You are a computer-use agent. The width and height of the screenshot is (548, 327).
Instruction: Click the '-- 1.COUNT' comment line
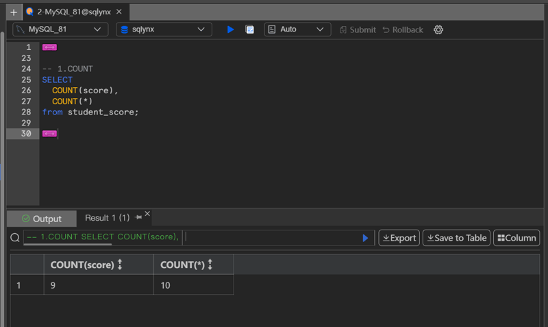coord(67,69)
